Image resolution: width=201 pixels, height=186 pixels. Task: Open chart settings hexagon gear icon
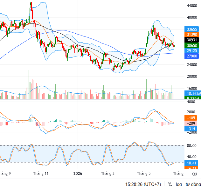(195, 174)
